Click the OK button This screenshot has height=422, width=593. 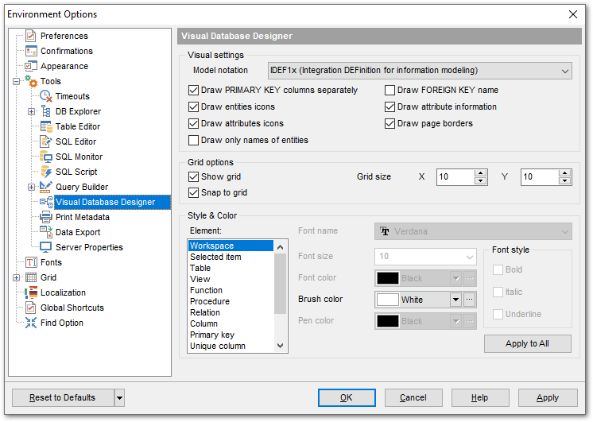coord(347,398)
